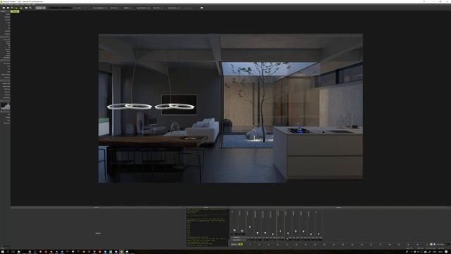The width and height of the screenshot is (451, 254).
Task: Click the highest-raised Multilight slider handle
Action: tap(249, 227)
